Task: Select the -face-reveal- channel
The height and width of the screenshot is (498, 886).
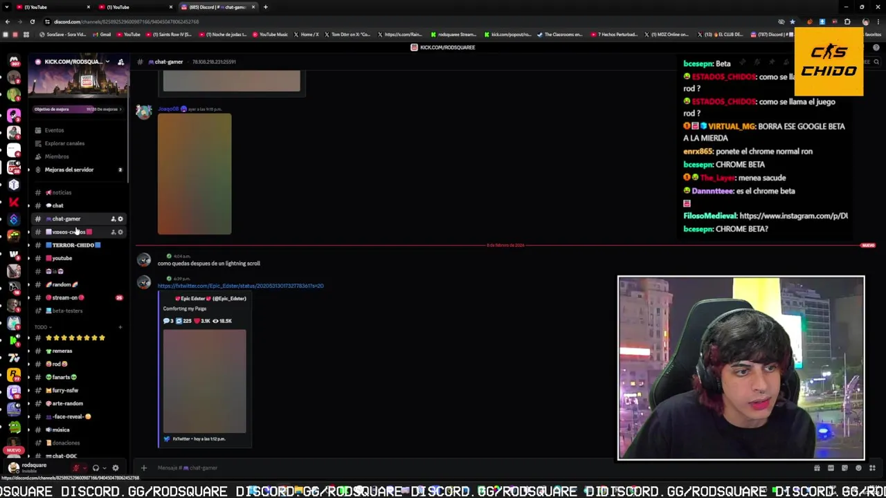Action: [x=78, y=416]
